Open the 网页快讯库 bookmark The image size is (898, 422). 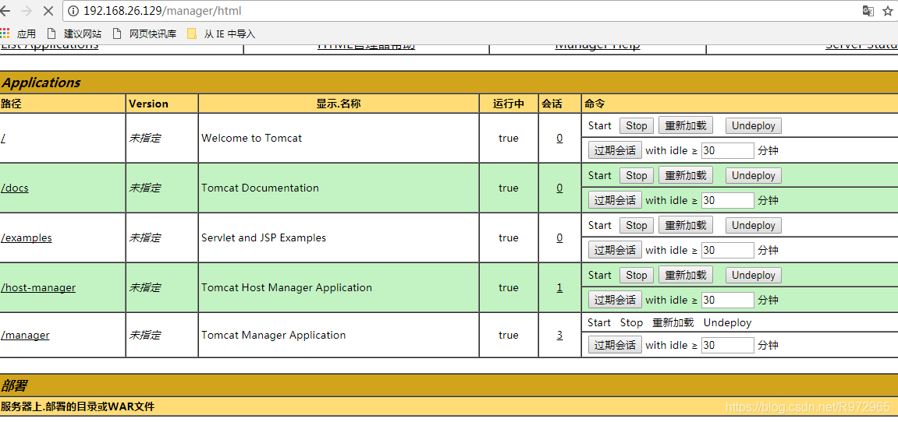[144, 33]
